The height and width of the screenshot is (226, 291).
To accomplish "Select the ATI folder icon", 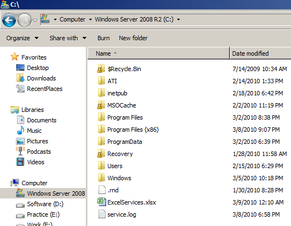I will pyautogui.click(x=101, y=80).
